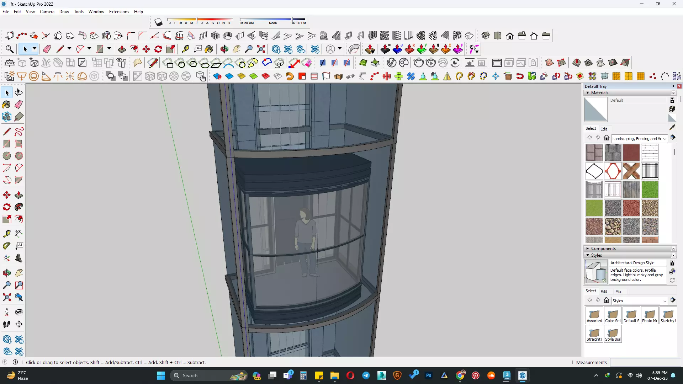The height and width of the screenshot is (384, 683).
Task: Pick the dark red material swatch
Action: pyautogui.click(x=631, y=153)
